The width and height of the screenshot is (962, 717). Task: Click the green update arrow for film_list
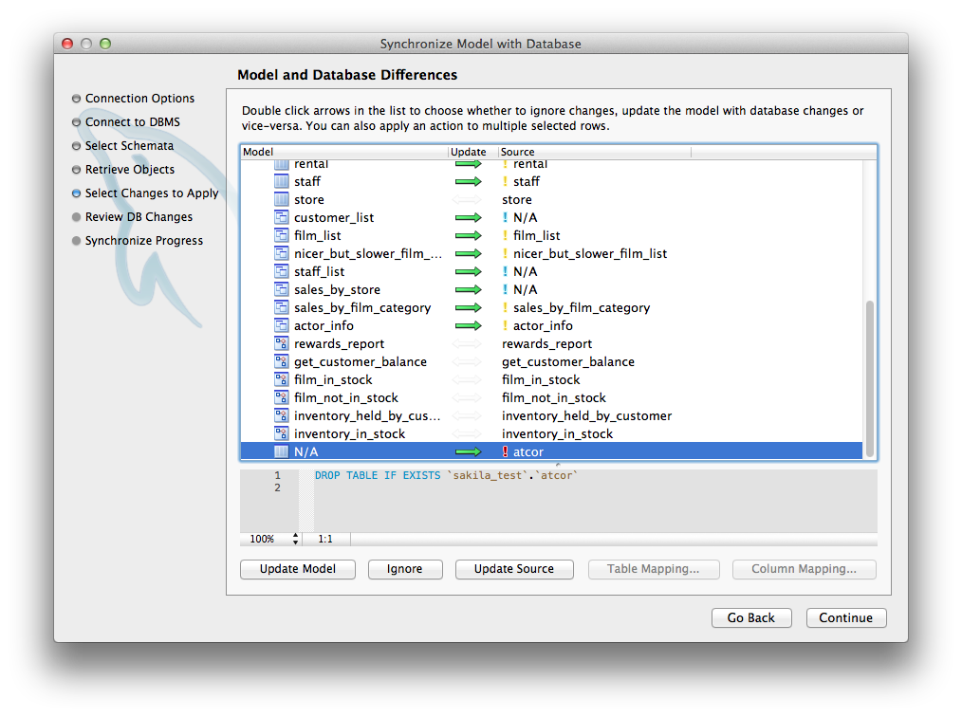point(468,235)
